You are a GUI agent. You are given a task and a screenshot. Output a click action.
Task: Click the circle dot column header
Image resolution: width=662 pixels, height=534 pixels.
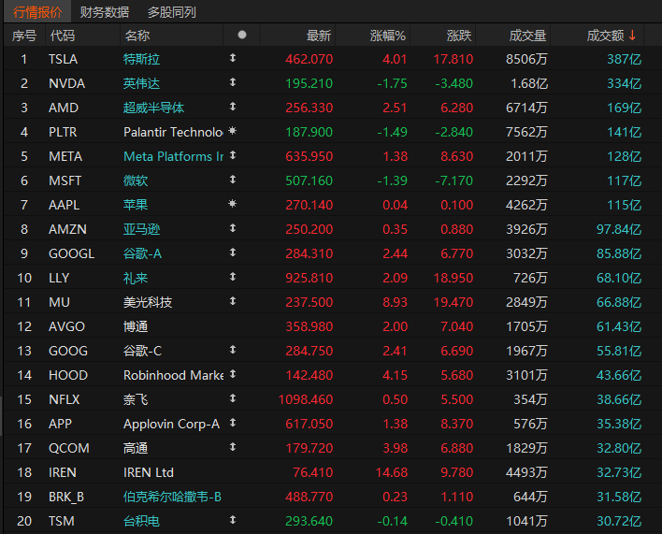pos(242,35)
